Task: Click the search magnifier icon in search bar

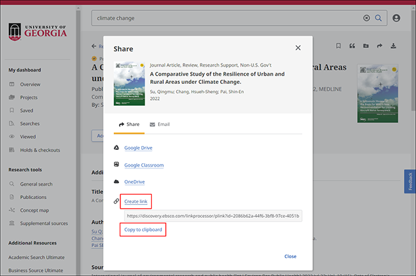Action: tap(378, 18)
